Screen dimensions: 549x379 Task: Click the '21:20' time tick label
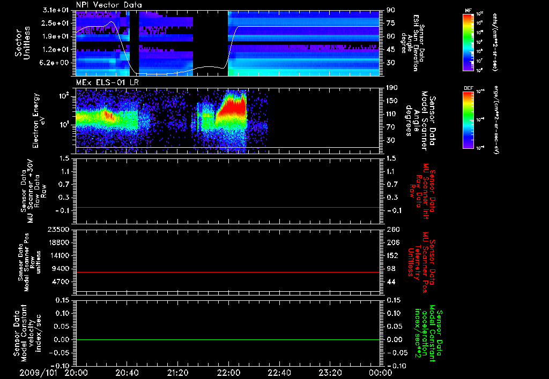[x=177, y=373]
